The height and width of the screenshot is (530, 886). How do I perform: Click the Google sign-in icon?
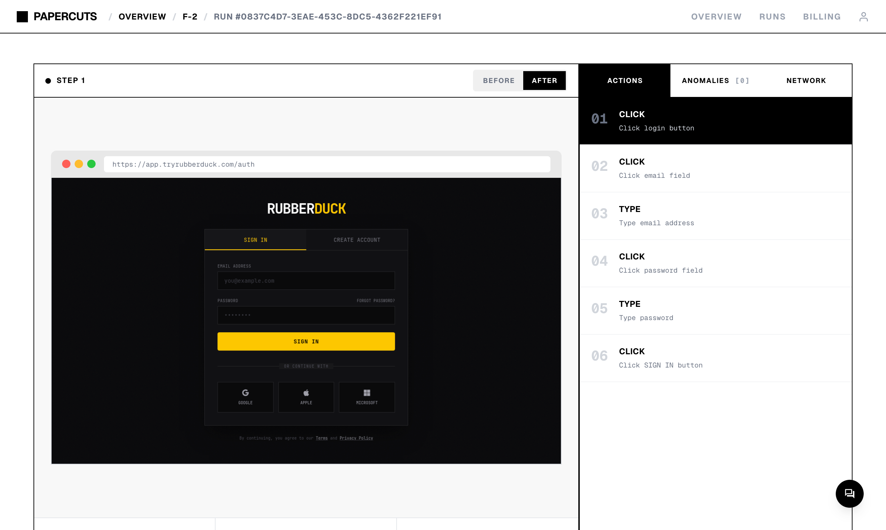click(x=246, y=393)
